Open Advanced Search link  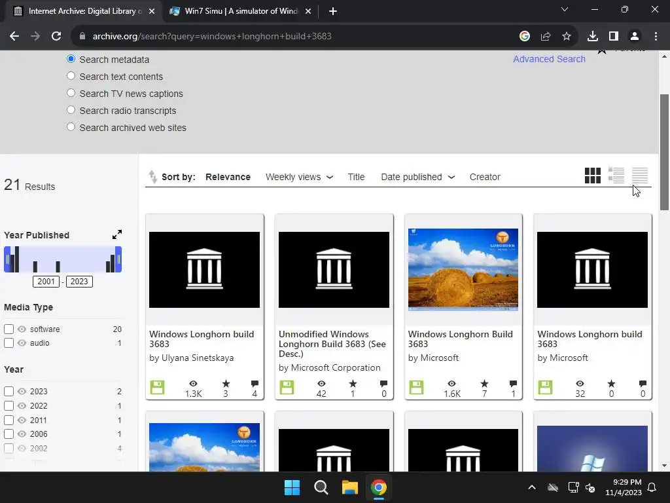(549, 59)
